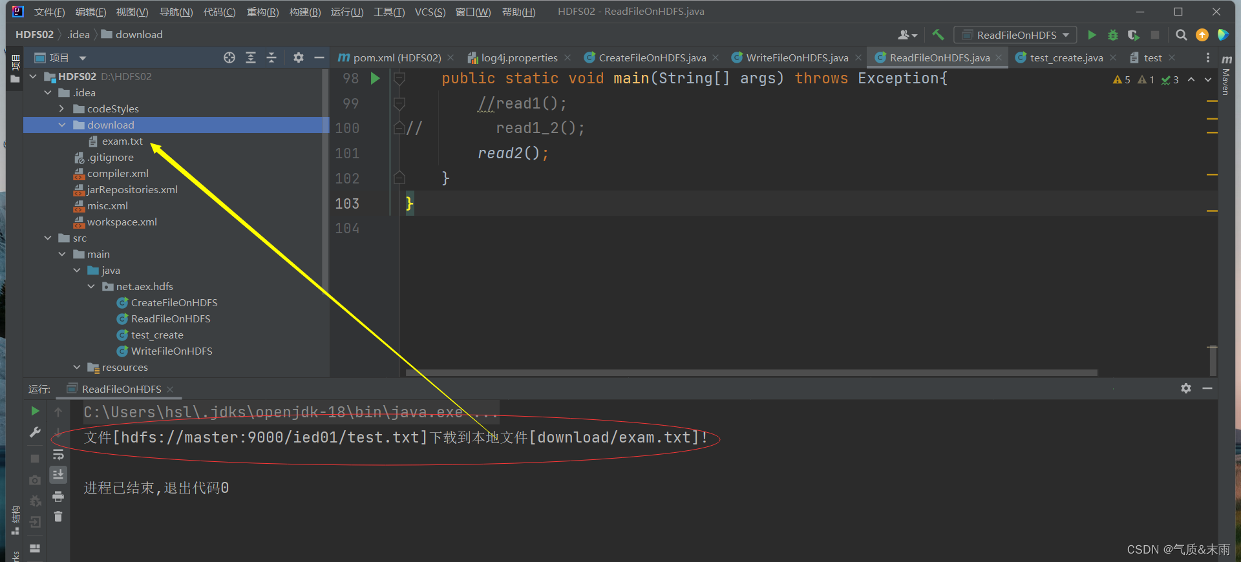Open the VCS(S) menu
The height and width of the screenshot is (562, 1241).
(x=430, y=12)
